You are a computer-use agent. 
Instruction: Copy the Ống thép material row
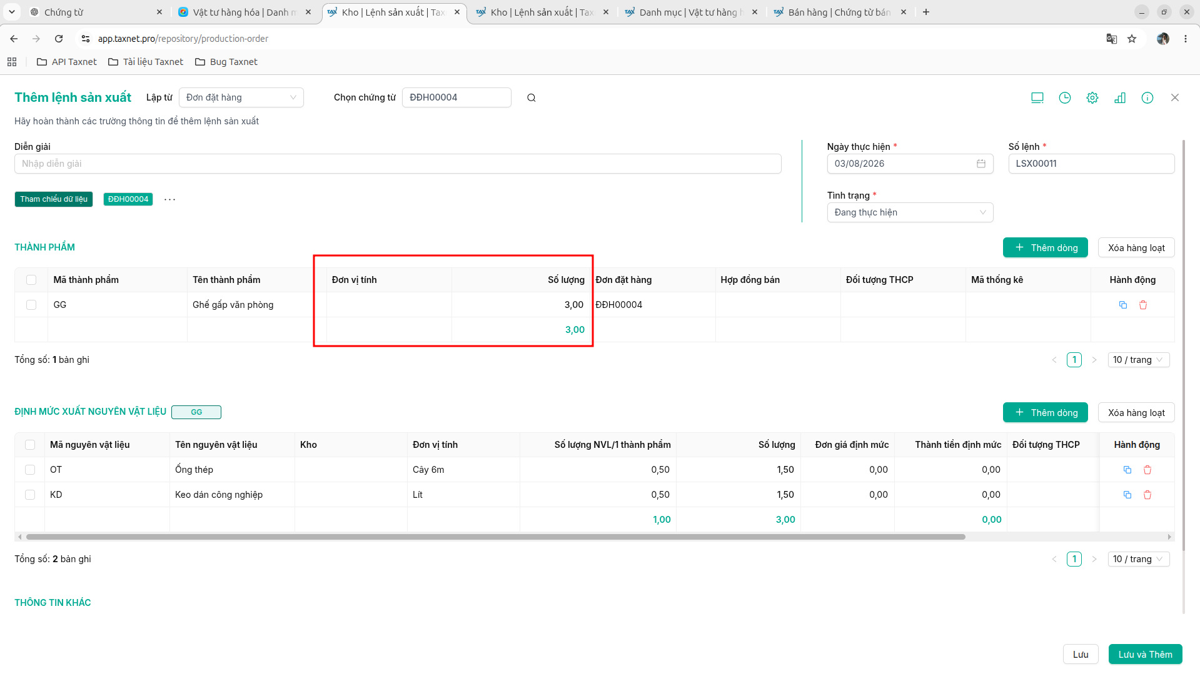point(1127,470)
